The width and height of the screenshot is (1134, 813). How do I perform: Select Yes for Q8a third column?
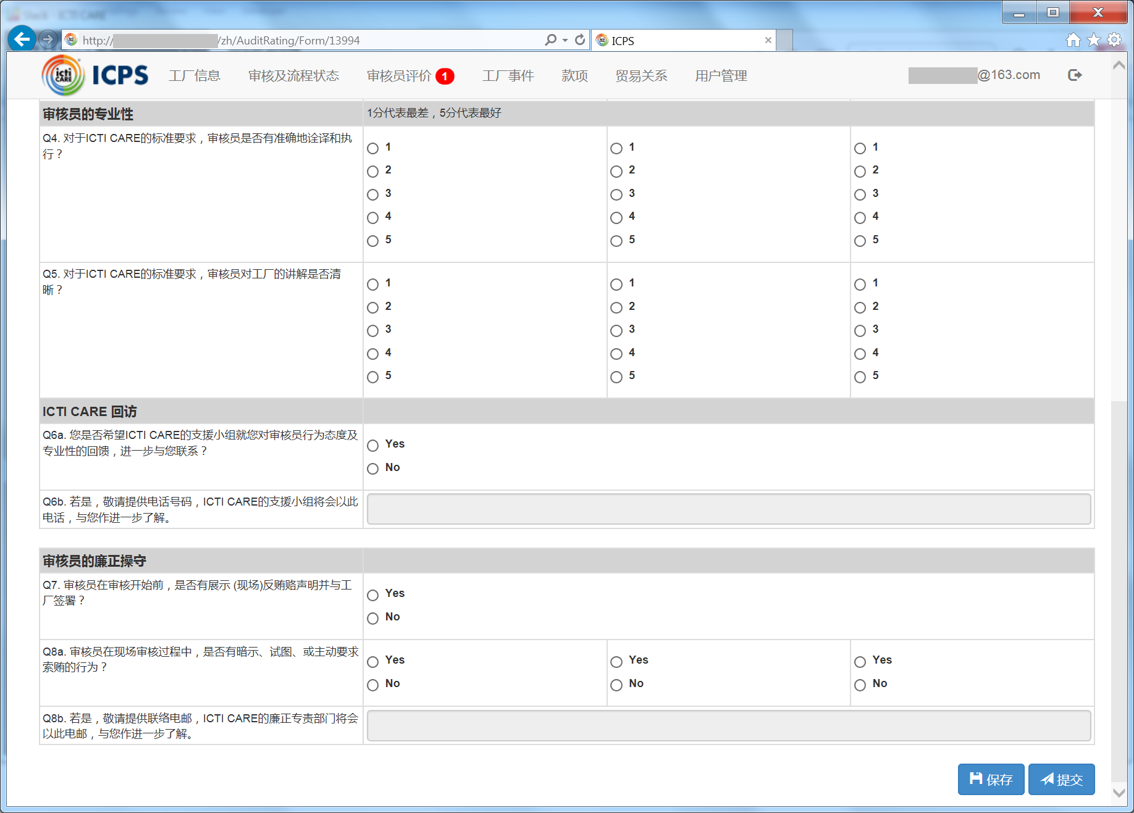point(860,662)
